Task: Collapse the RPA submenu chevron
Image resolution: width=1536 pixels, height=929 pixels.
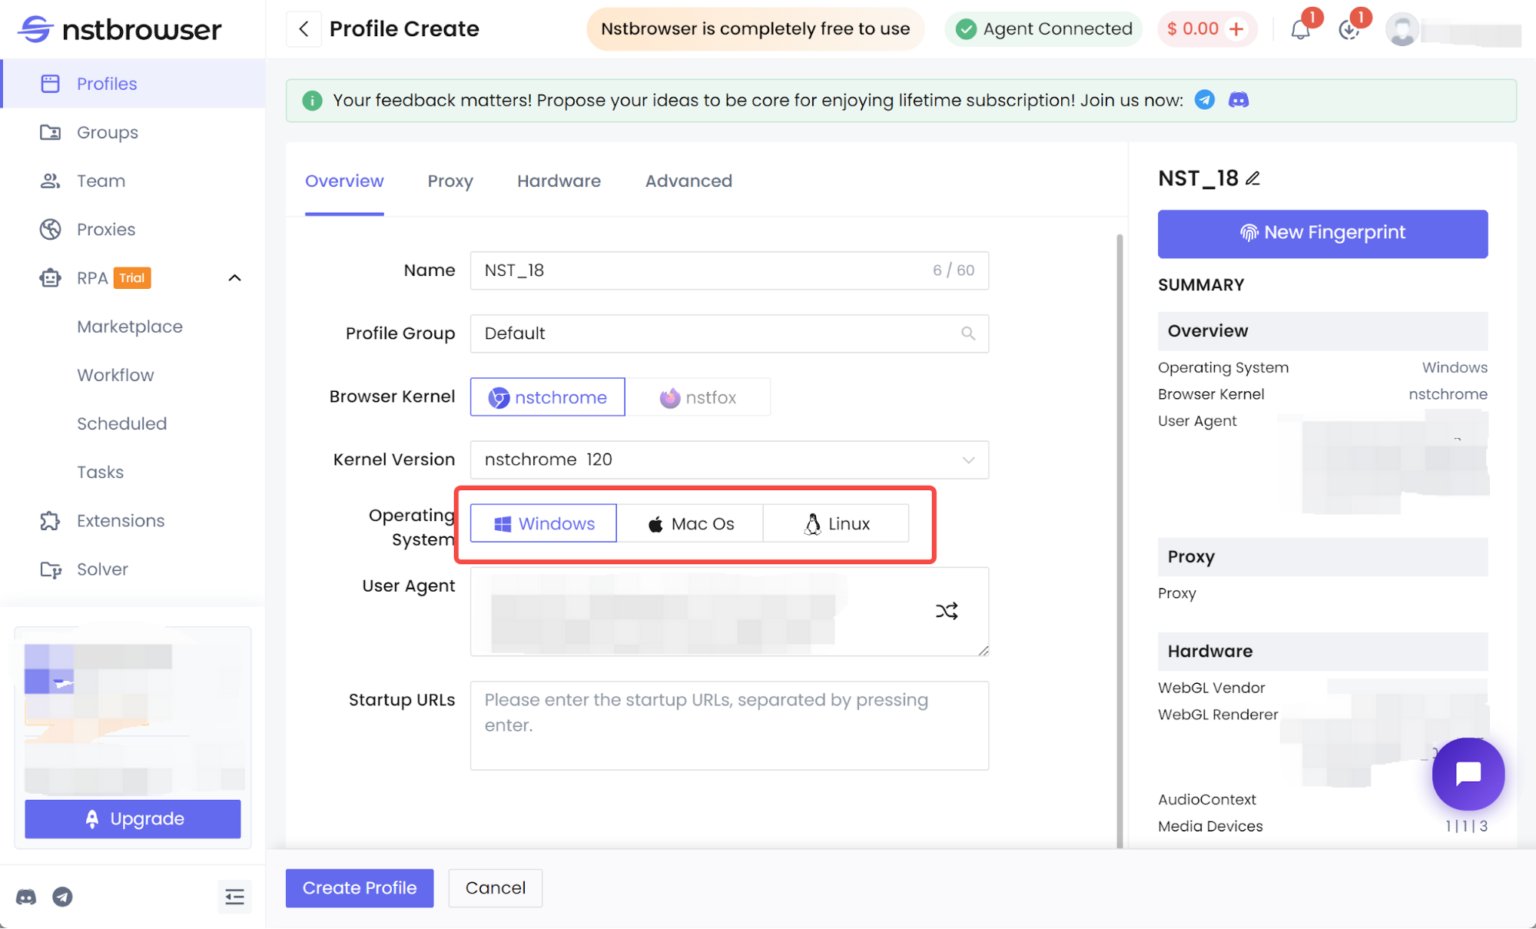Action: pyautogui.click(x=234, y=277)
